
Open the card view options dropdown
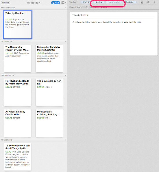(x=64, y=3)
